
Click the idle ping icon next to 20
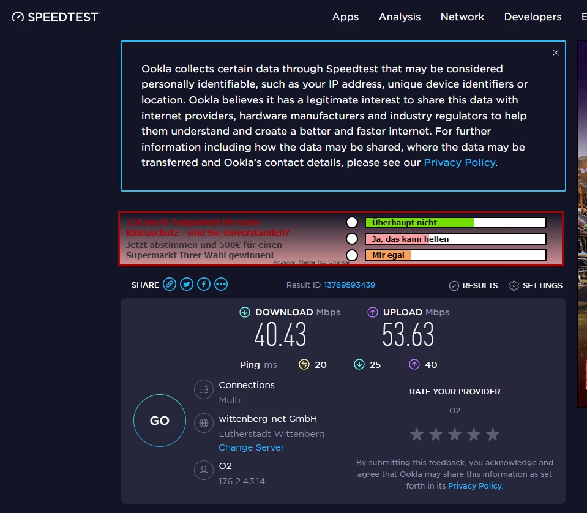(x=304, y=364)
